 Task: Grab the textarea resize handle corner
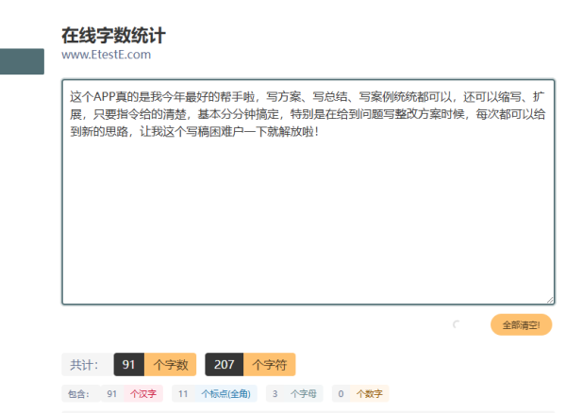click(550, 300)
